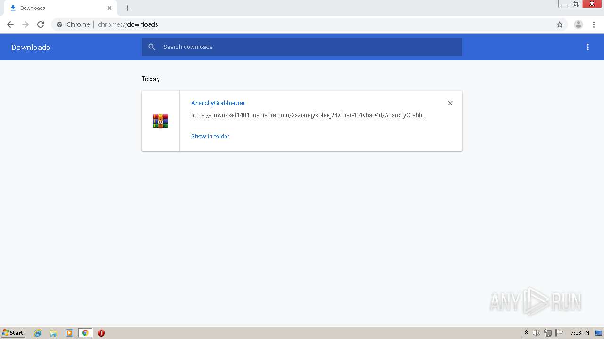This screenshot has width=604, height=339.
Task: Remove AnarchyGrabber.rar from the list
Action: tap(450, 103)
